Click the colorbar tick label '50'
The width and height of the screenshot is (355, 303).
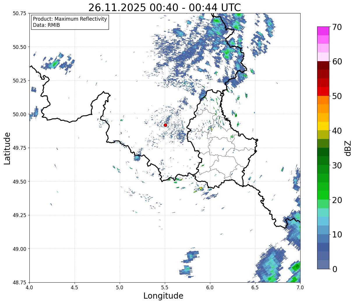pyautogui.click(x=337, y=96)
